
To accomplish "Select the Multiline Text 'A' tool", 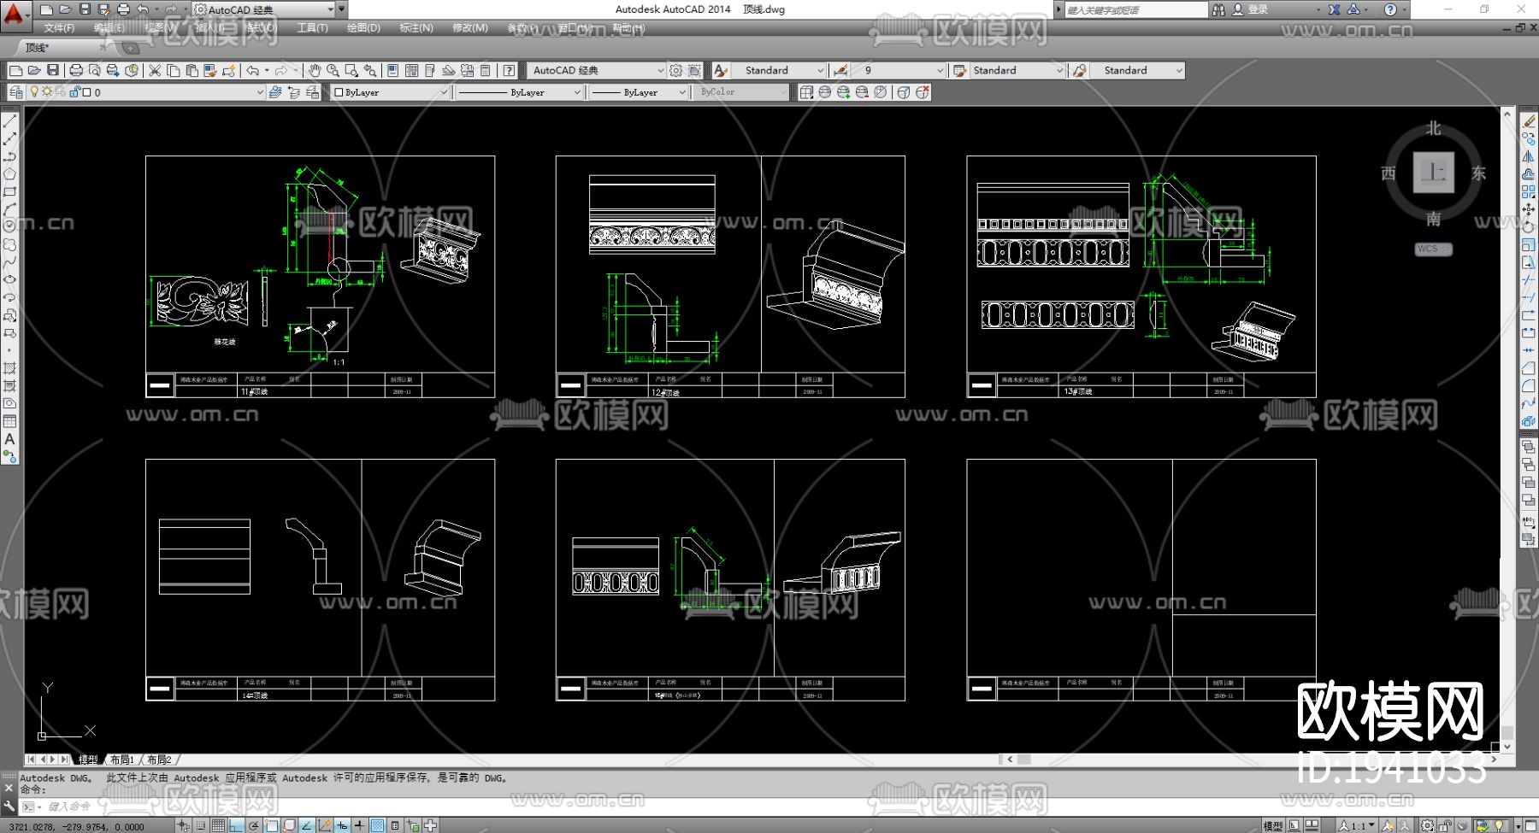I will (9, 439).
